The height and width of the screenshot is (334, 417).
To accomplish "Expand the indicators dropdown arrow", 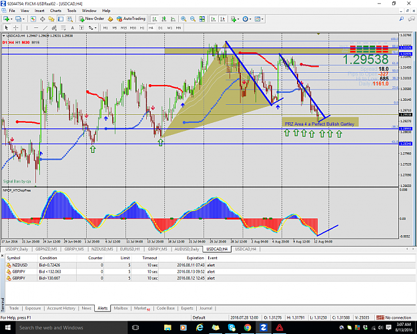I will (x=238, y=19).
